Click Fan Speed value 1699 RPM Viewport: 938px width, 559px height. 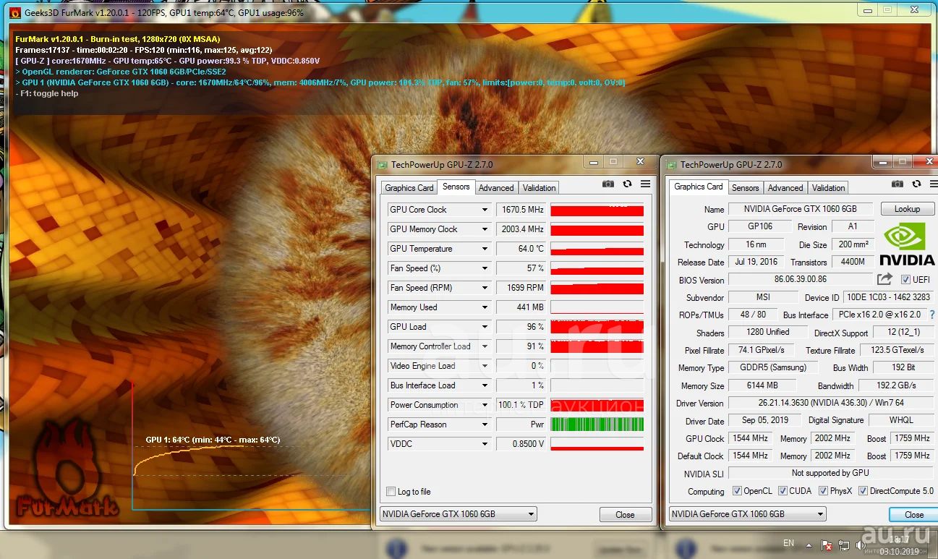tap(521, 288)
